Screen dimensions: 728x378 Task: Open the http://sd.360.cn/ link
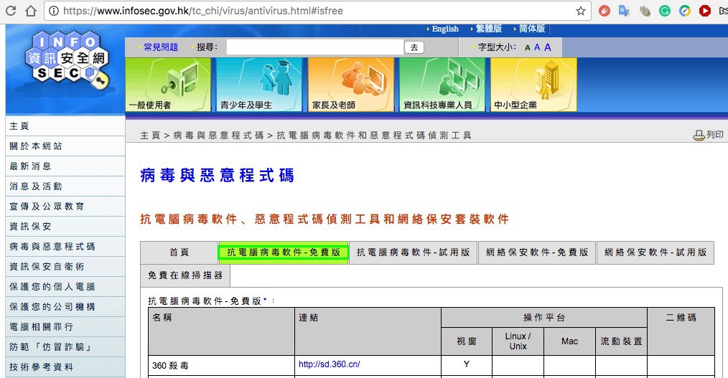329,364
